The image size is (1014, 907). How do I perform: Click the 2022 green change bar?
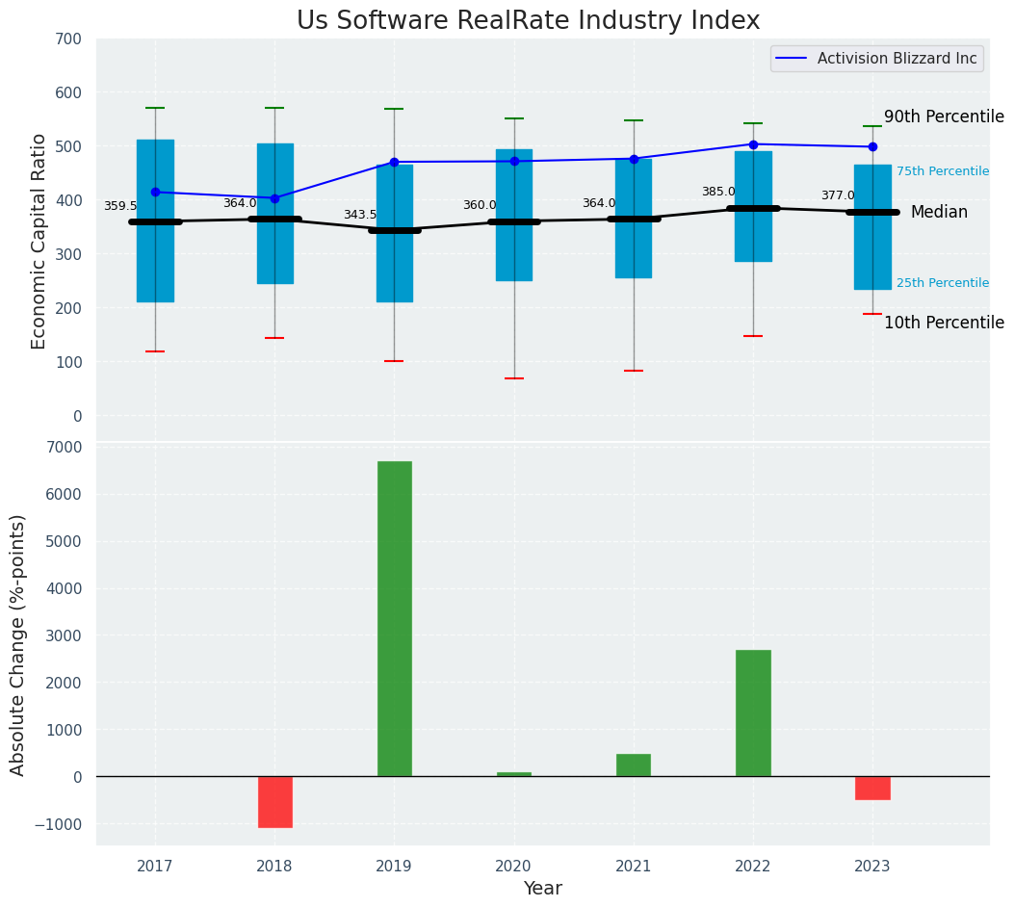pyautogui.click(x=753, y=713)
